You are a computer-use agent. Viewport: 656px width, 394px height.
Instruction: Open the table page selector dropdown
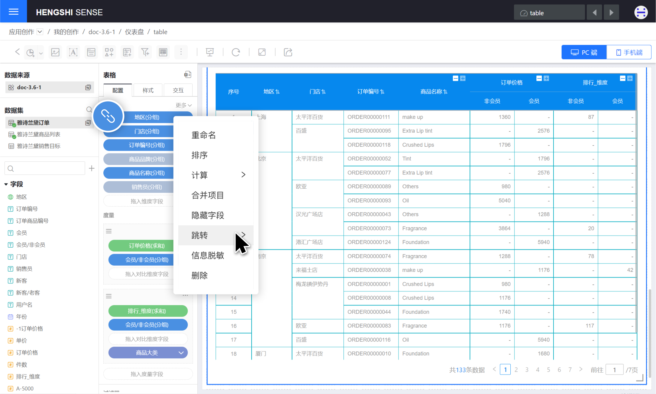click(549, 12)
